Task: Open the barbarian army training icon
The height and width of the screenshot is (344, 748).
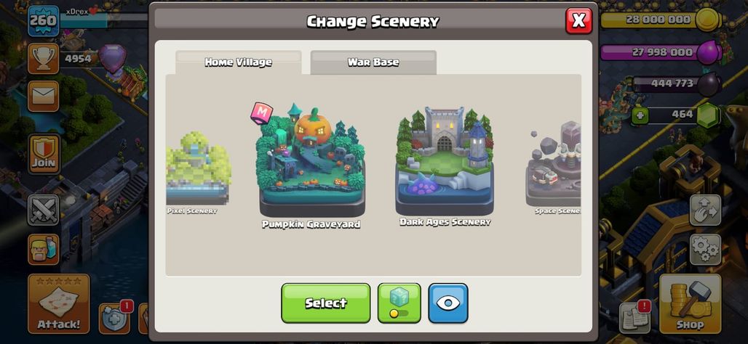Action: 44,250
